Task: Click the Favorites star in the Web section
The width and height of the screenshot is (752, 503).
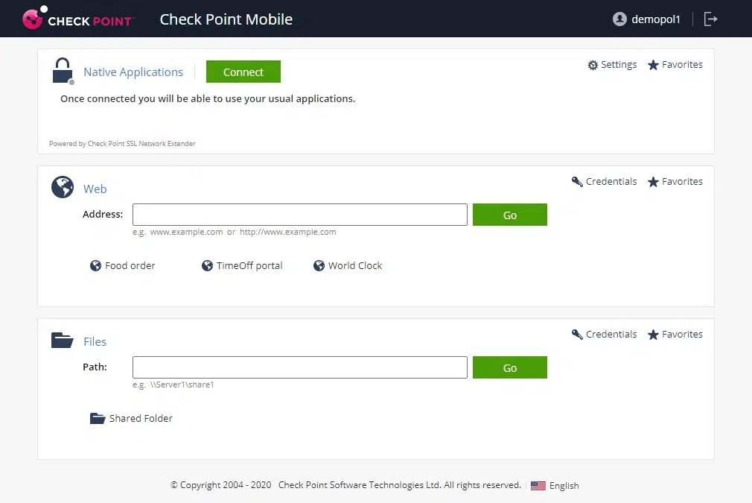Action: point(654,181)
